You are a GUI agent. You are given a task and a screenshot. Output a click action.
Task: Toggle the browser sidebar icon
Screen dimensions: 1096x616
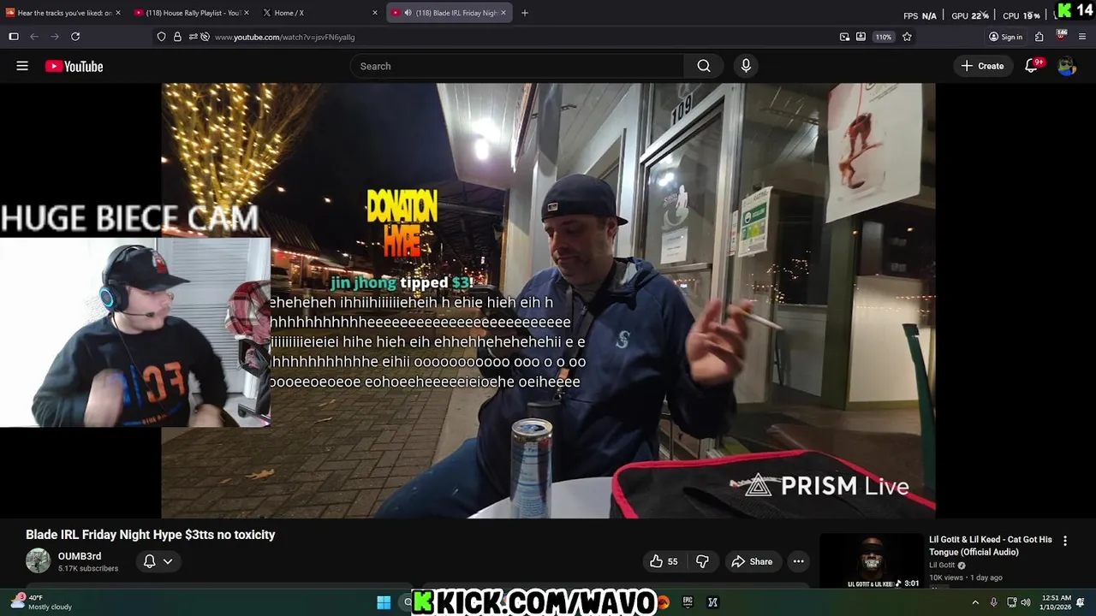click(x=14, y=37)
